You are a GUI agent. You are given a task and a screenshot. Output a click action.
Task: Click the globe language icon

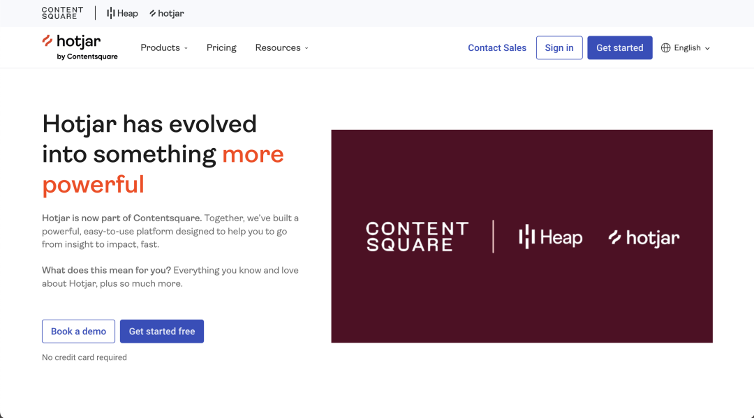(665, 48)
